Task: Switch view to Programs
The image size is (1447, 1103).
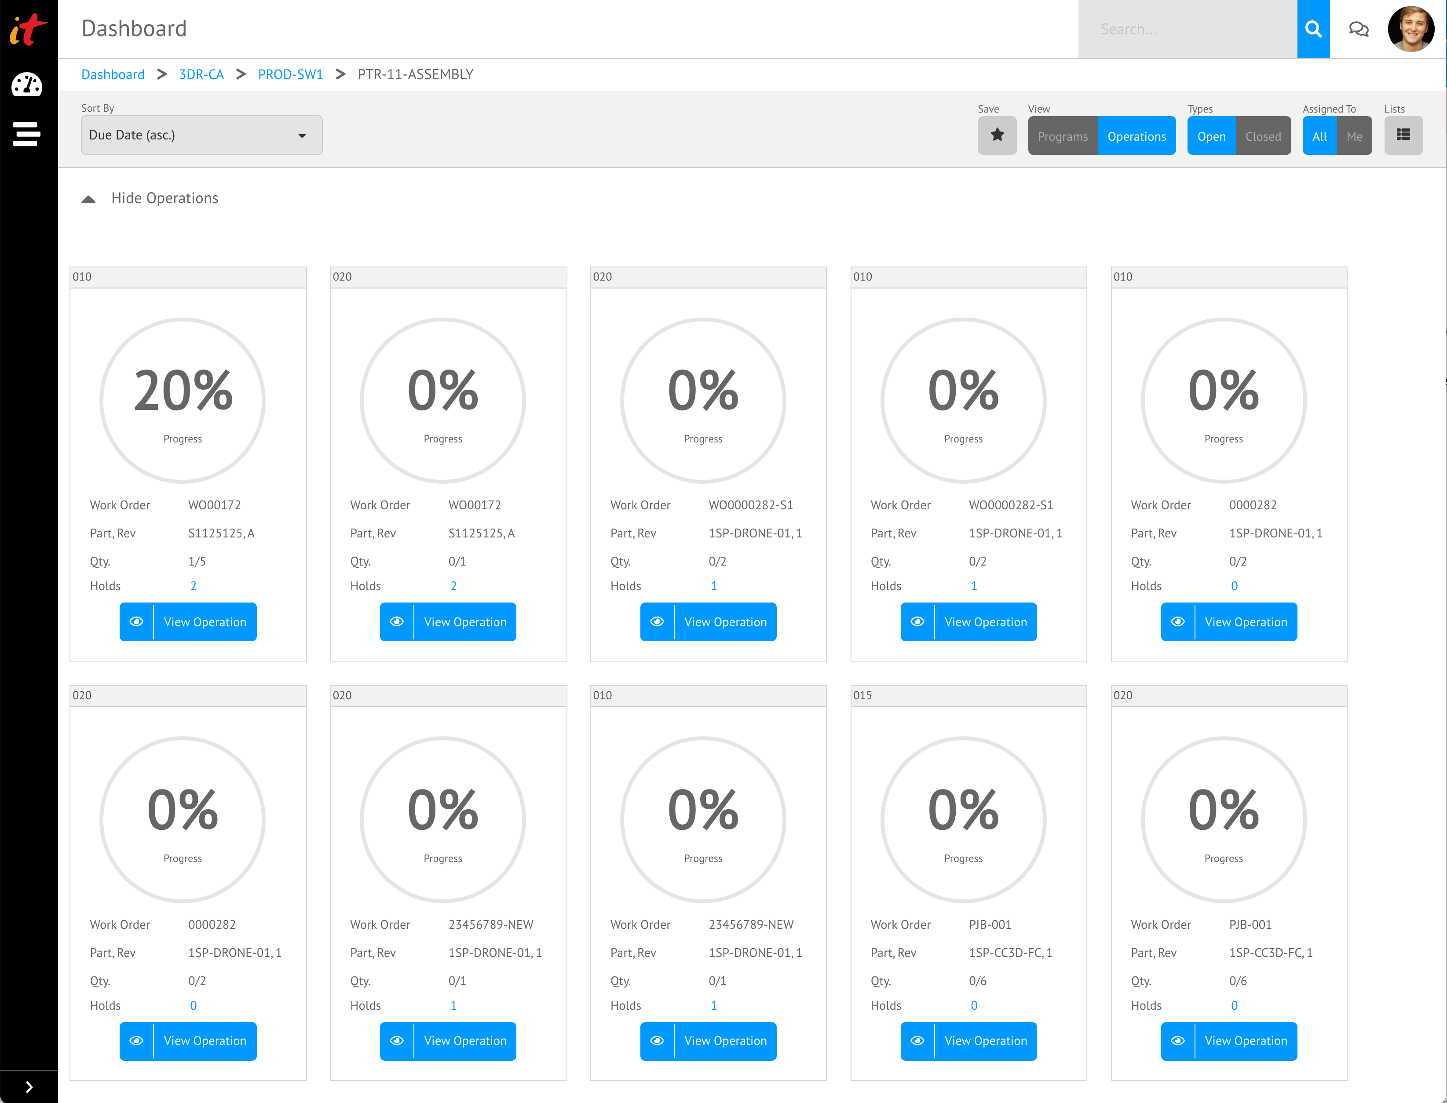Action: [x=1062, y=136]
